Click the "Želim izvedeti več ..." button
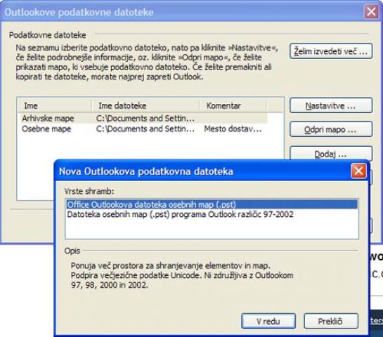Image resolution: width=383 pixels, height=337 pixels. 331,51
